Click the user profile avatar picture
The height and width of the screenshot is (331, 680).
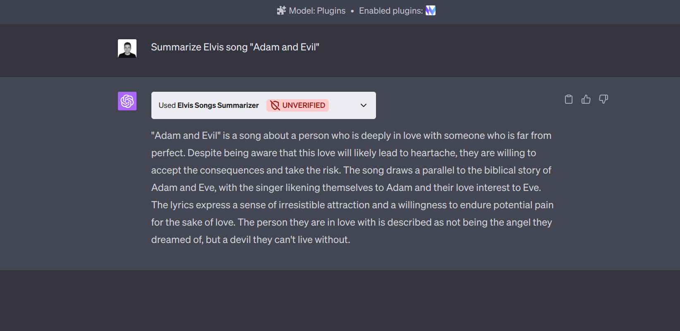[127, 48]
